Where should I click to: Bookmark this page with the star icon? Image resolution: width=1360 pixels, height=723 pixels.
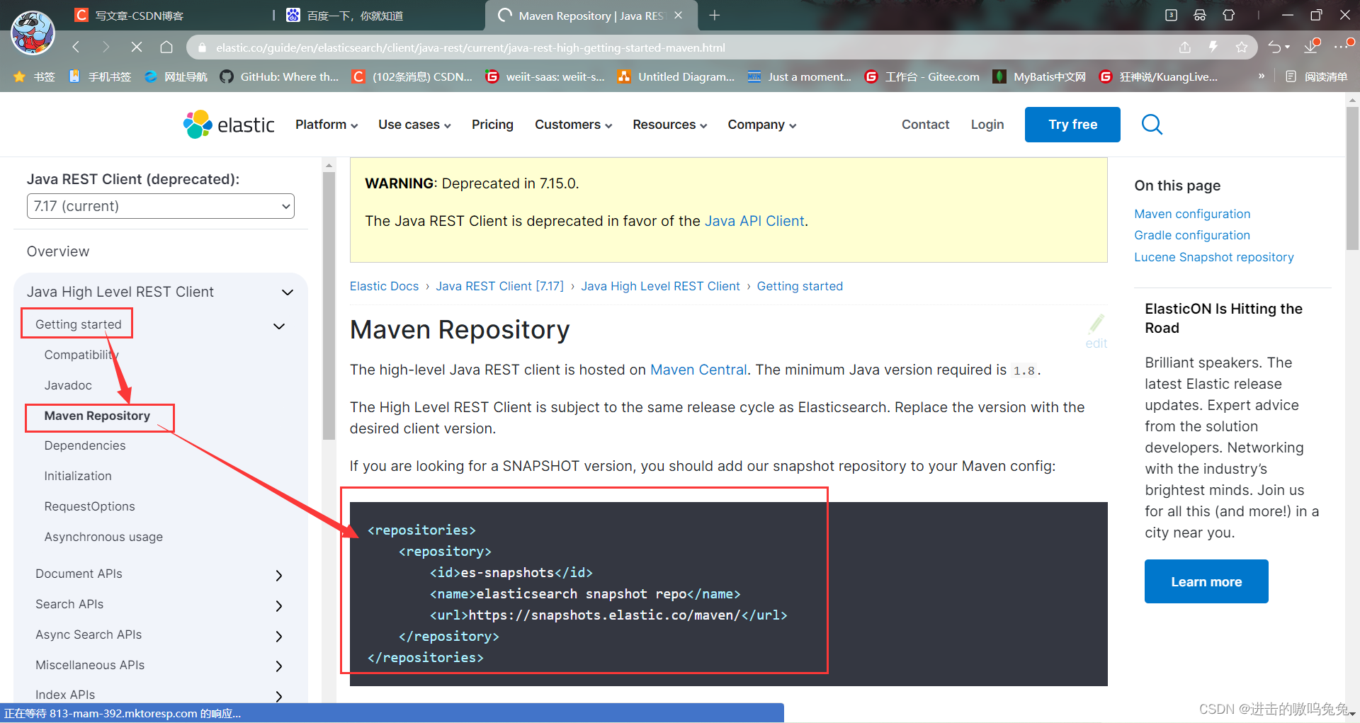coord(1242,47)
